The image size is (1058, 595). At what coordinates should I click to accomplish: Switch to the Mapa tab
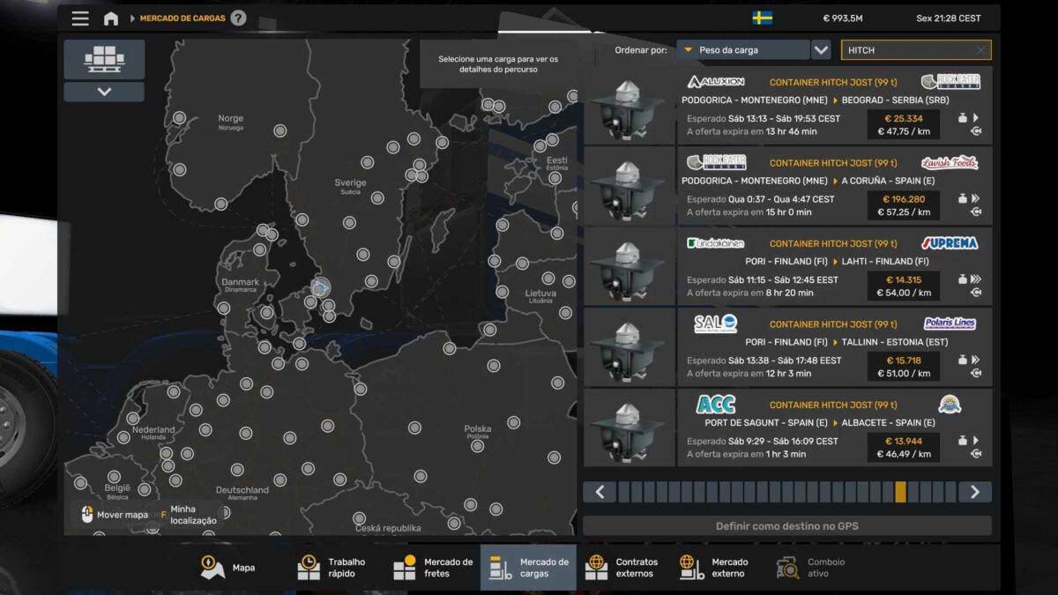click(227, 568)
